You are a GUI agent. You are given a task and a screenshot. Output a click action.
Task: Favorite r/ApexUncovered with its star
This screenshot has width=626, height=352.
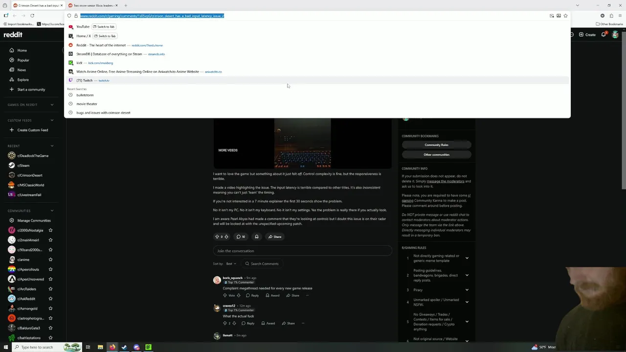click(50, 279)
